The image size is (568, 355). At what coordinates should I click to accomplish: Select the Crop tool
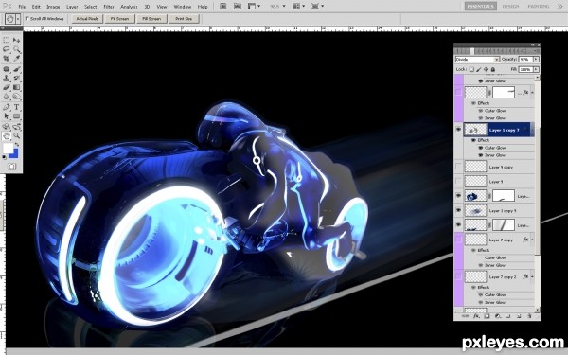tap(7, 58)
